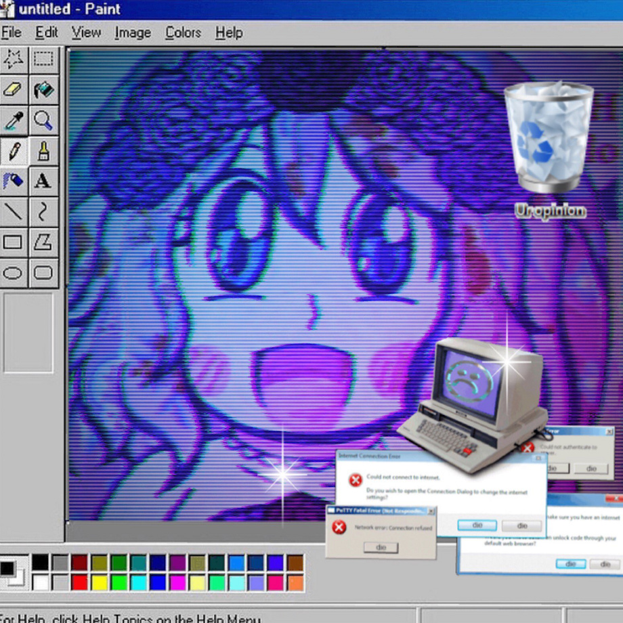Choose the Brush tool
Screen dimensions: 623x623
click(44, 151)
